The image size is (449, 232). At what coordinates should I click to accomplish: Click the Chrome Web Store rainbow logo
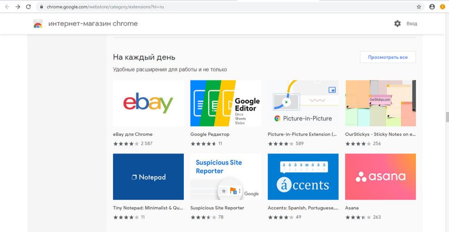(x=38, y=24)
